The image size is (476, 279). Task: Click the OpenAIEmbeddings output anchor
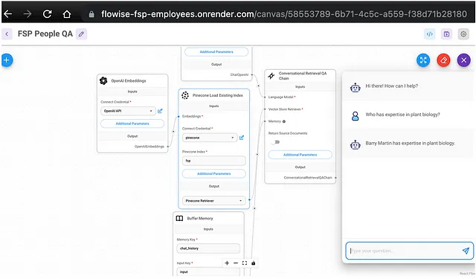[168, 147]
